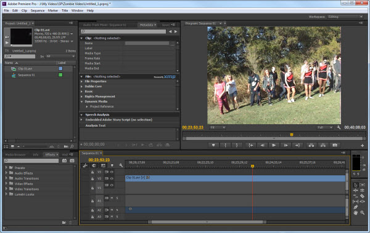Toggle Linked Selection in timeline

(x=103, y=165)
